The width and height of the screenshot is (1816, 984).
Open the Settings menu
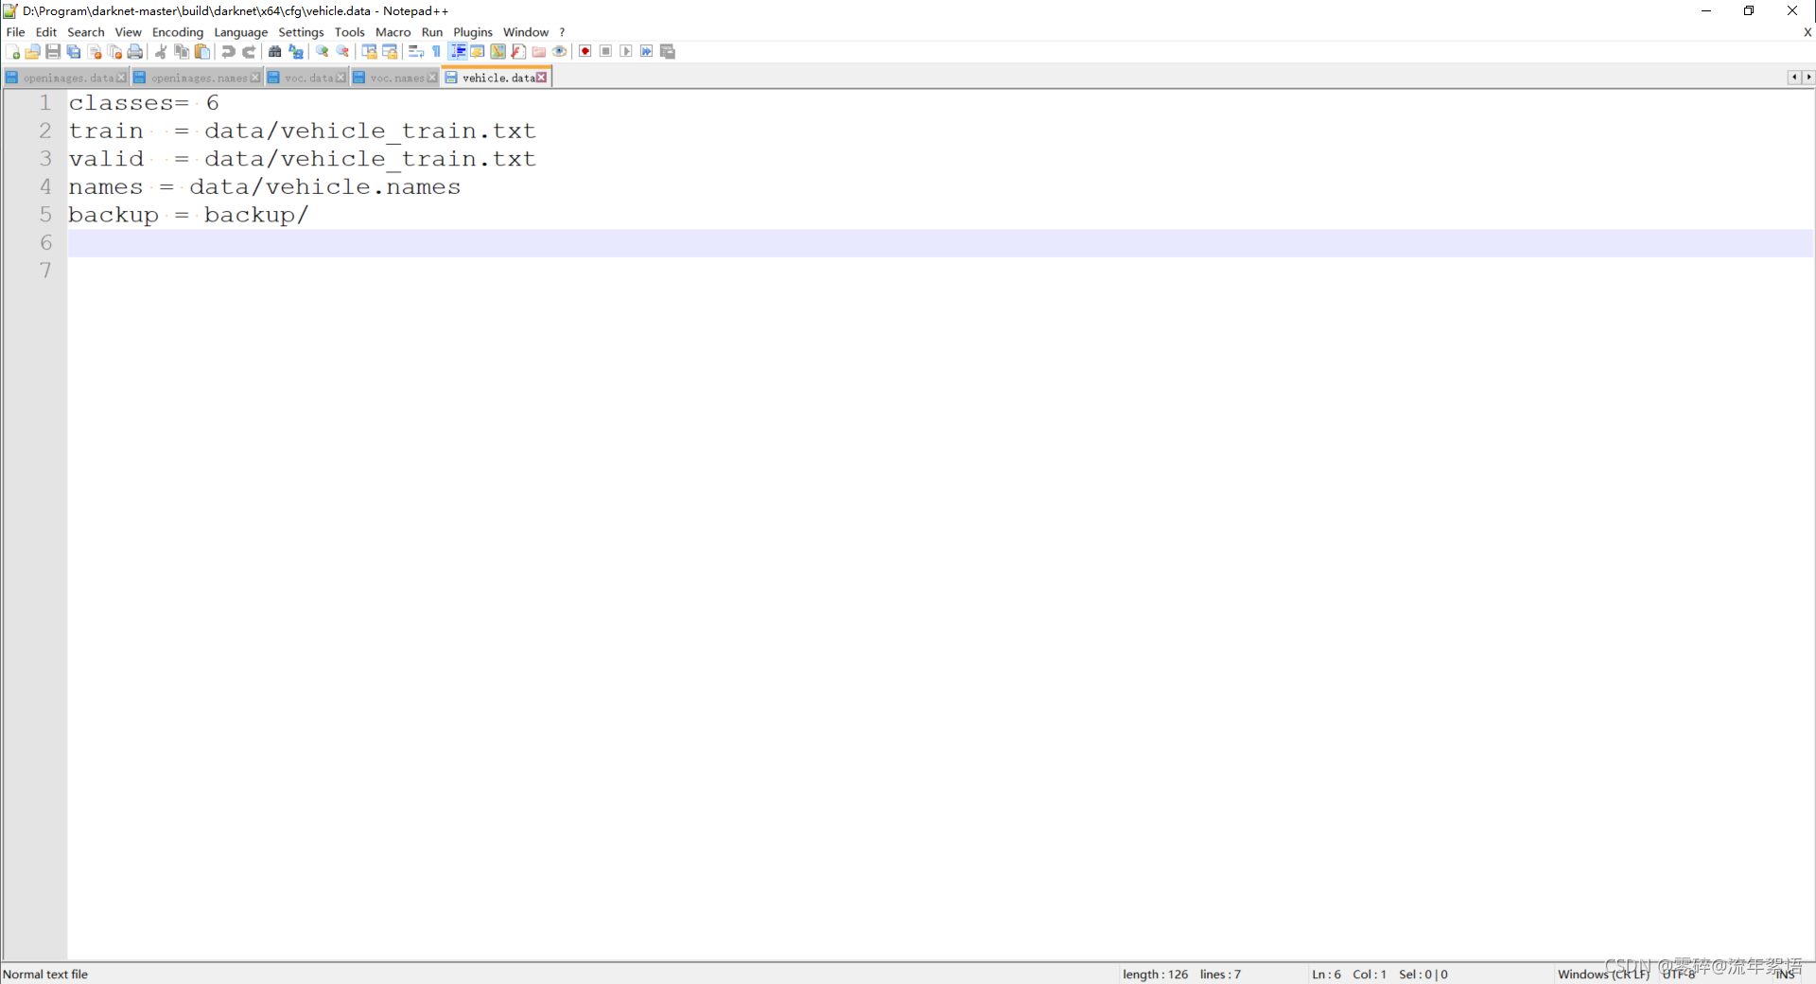click(x=301, y=32)
